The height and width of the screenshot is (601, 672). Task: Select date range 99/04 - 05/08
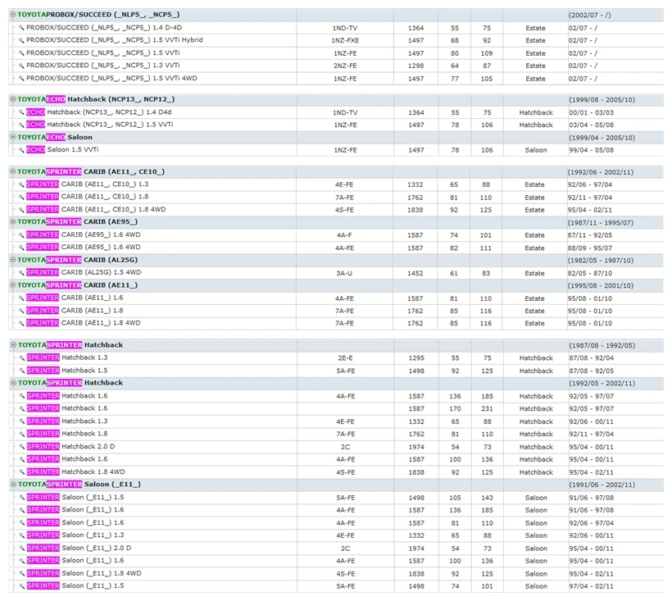591,151
